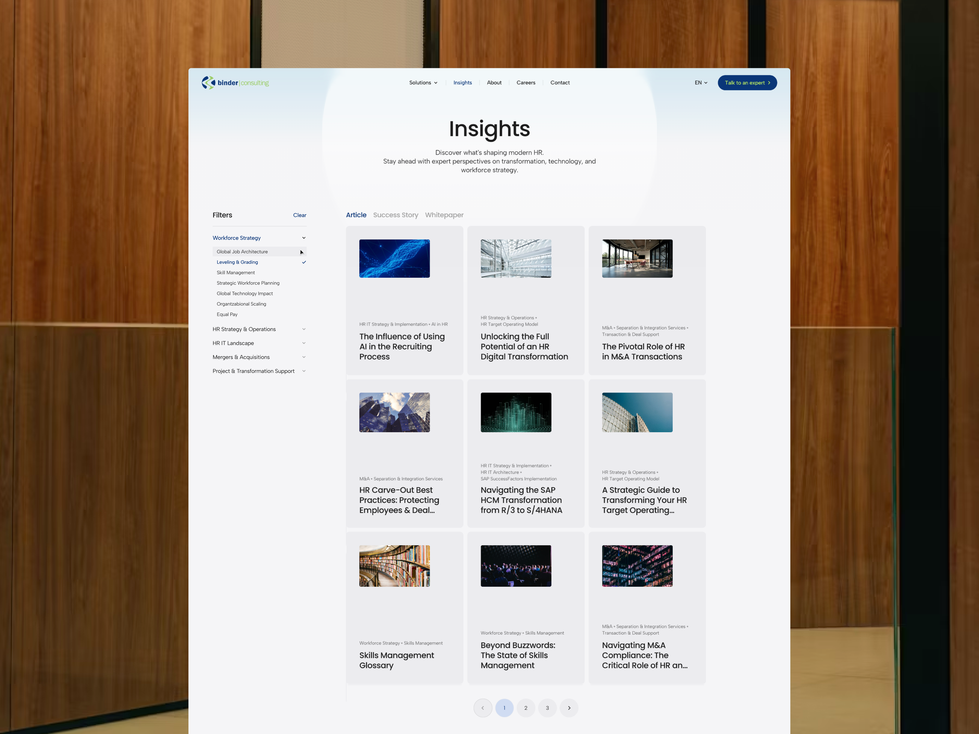Image resolution: width=979 pixels, height=734 pixels.
Task: Select the Strategic Workforce Planning filter
Action: 259,283
